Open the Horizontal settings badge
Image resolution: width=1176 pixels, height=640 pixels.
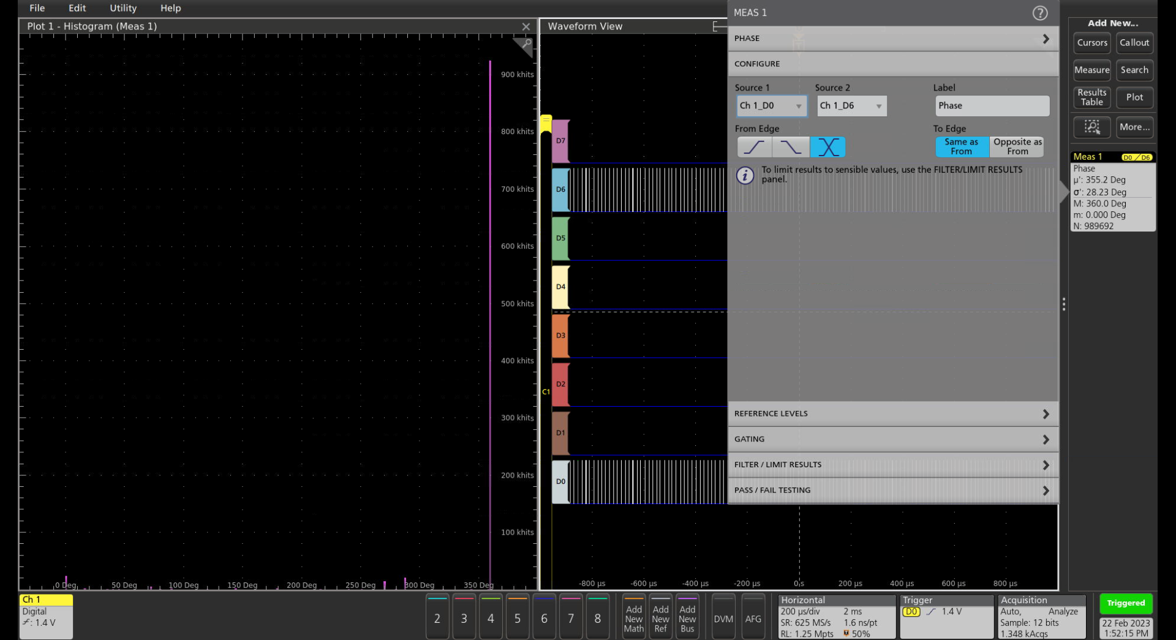(x=837, y=617)
